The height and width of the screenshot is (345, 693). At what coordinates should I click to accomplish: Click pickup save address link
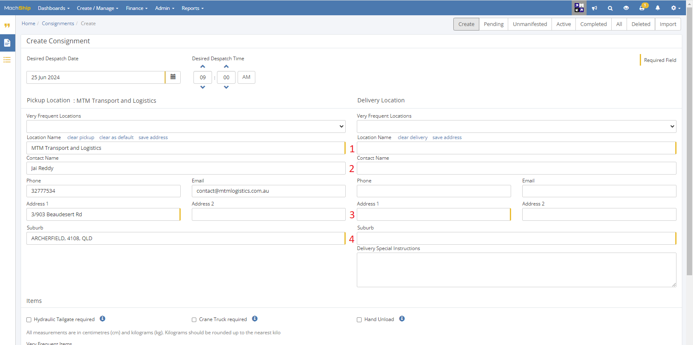[x=153, y=137]
